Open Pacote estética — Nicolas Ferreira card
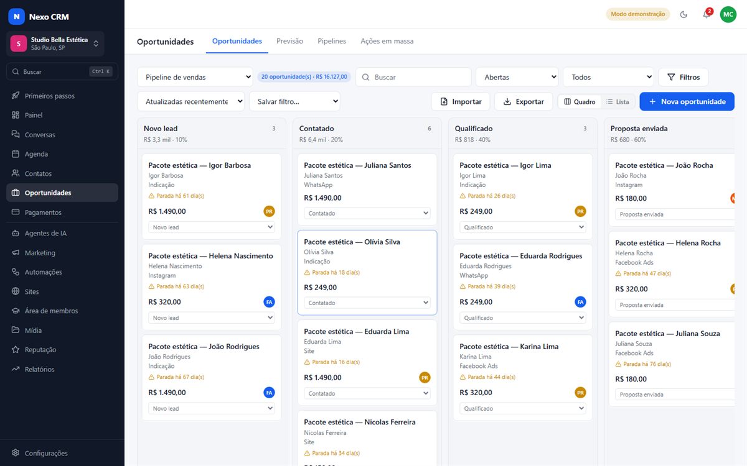This screenshot has width=747, height=466. click(367, 438)
